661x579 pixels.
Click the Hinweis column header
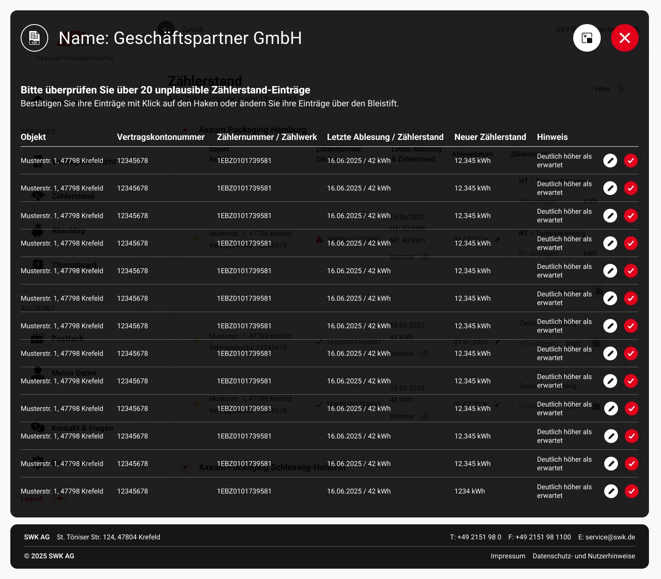coord(552,137)
